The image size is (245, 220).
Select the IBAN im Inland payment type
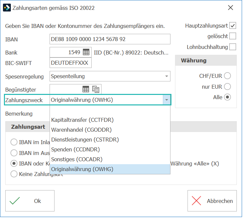tap(14, 142)
